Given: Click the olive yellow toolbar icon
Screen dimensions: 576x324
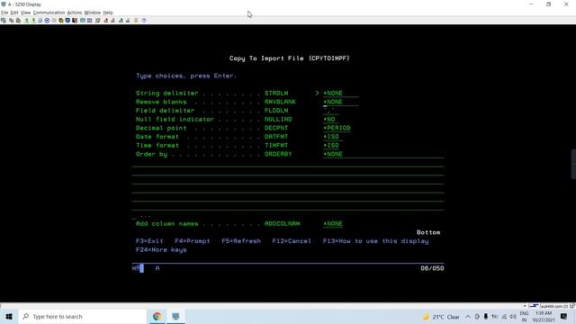Looking at the screenshot, I should 61,21.
